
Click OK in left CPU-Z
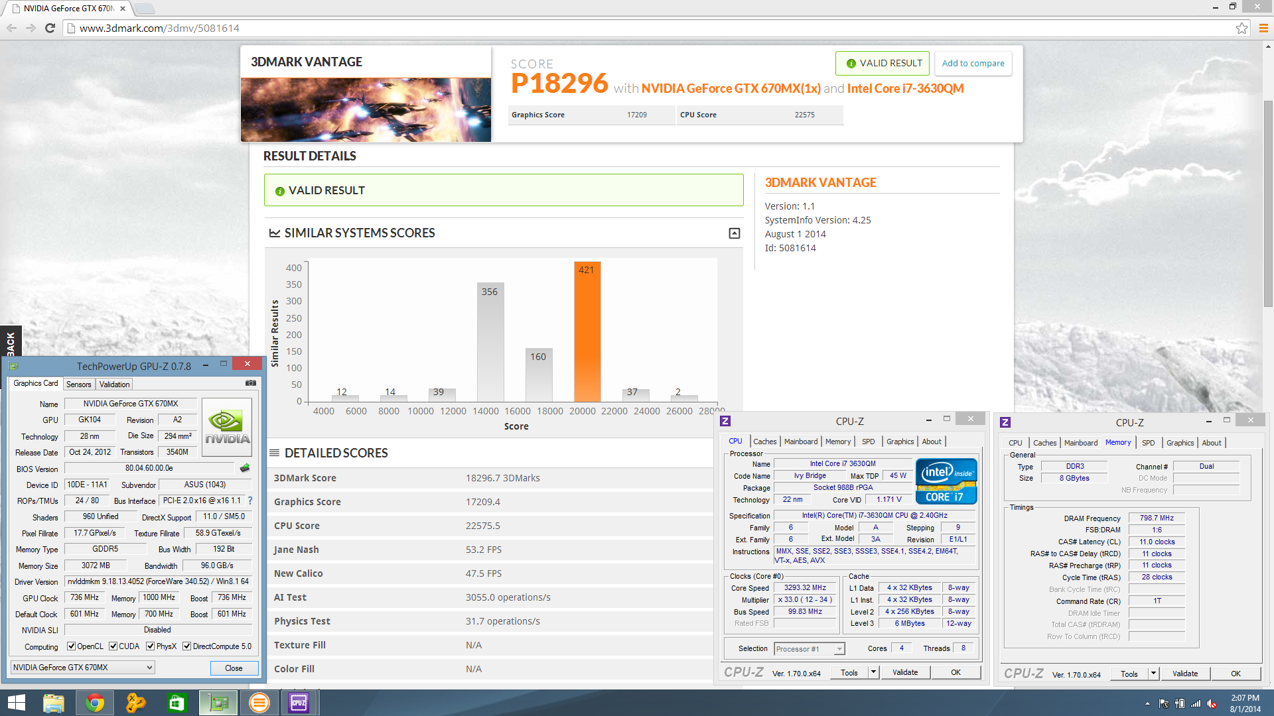[955, 672]
